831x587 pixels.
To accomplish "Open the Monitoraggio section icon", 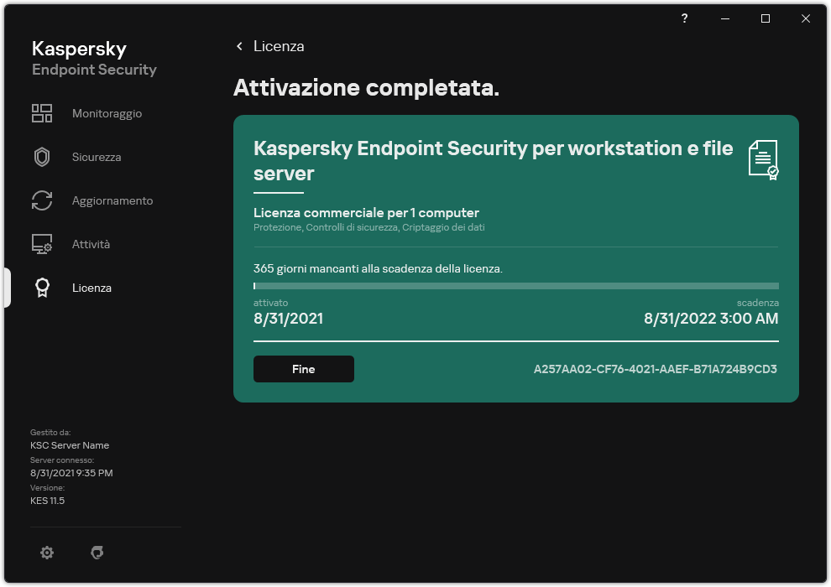I will point(42,113).
